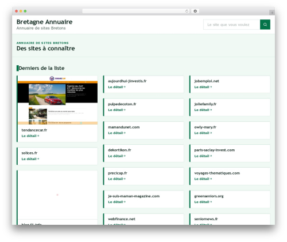Click 'Derniers de la liste' heading
Screen dimensions: 287x242
click(x=41, y=68)
